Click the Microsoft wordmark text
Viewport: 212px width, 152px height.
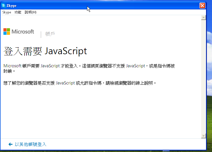click(x=23, y=32)
